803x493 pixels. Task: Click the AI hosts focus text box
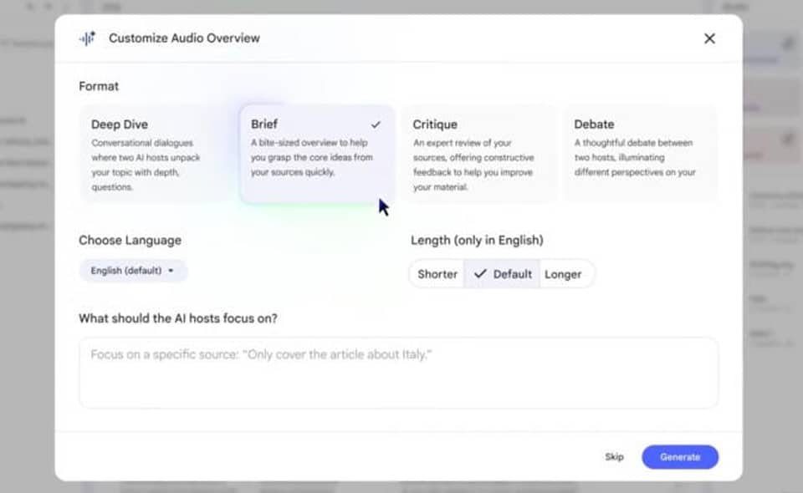point(398,373)
